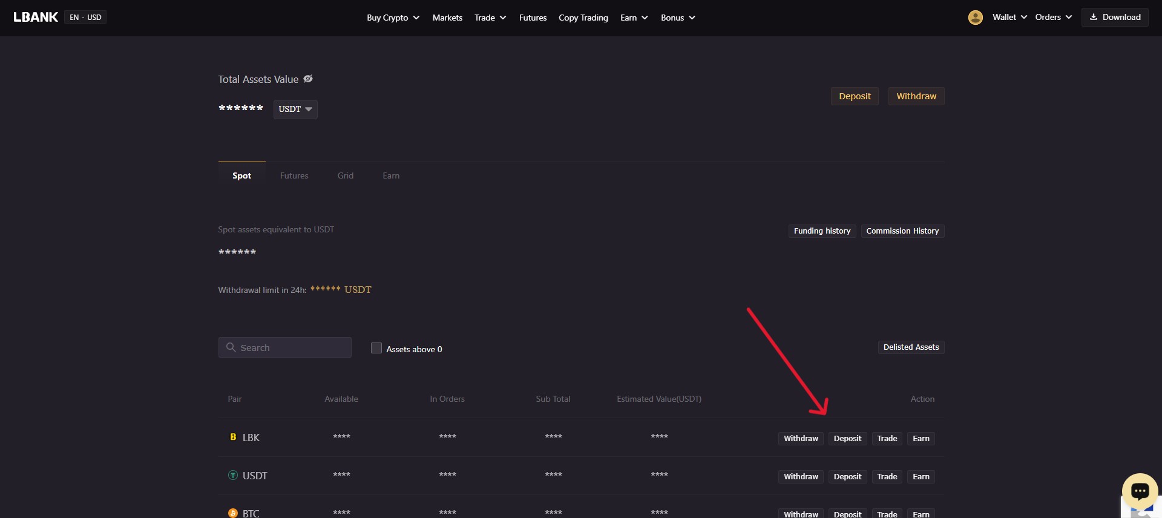
Task: Click the Sub Total column header
Action: point(553,399)
